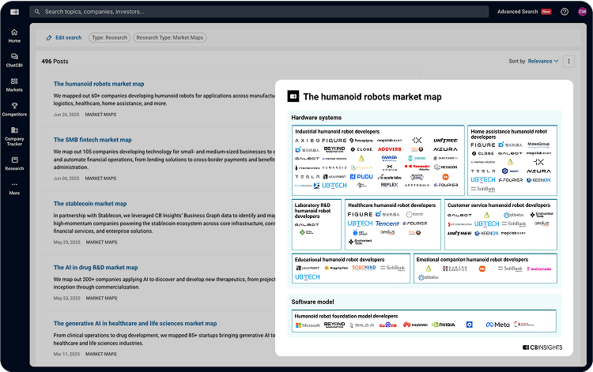Image resolution: width=593 pixels, height=372 pixels.
Task: Open Company Tracker in sidebar
Action: [x=14, y=136]
